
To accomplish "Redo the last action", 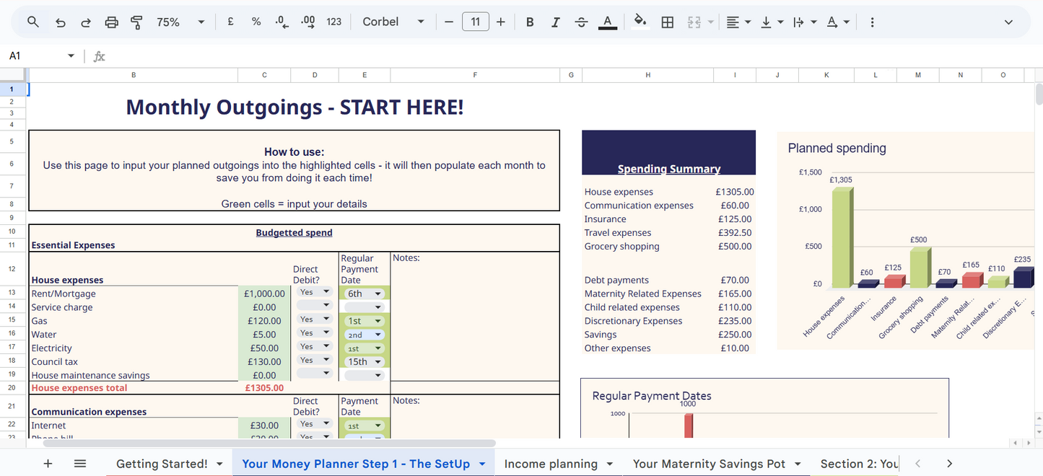I will pos(85,22).
